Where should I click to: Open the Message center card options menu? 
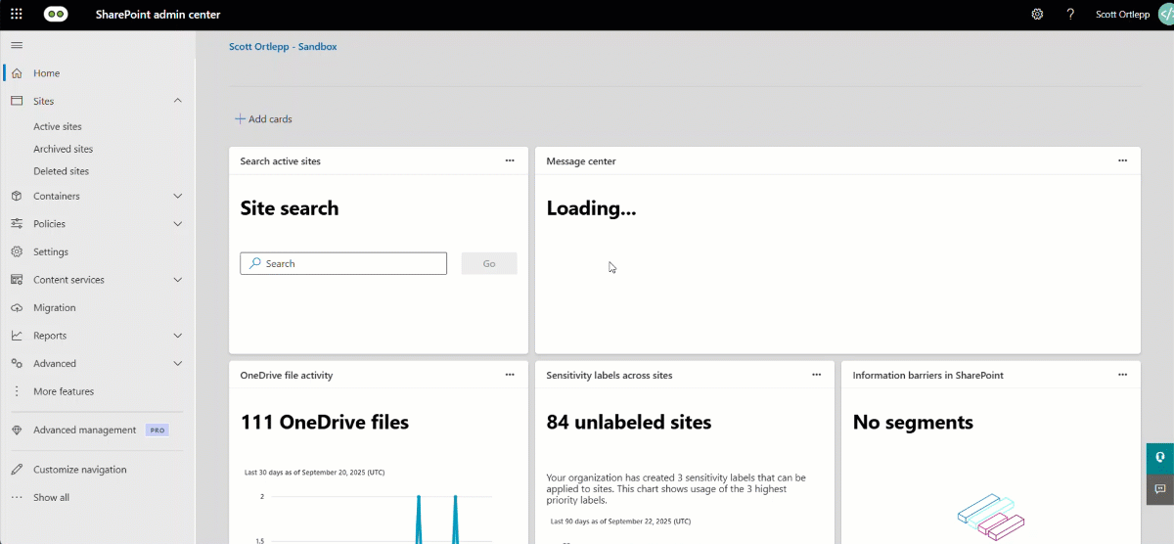1122,160
